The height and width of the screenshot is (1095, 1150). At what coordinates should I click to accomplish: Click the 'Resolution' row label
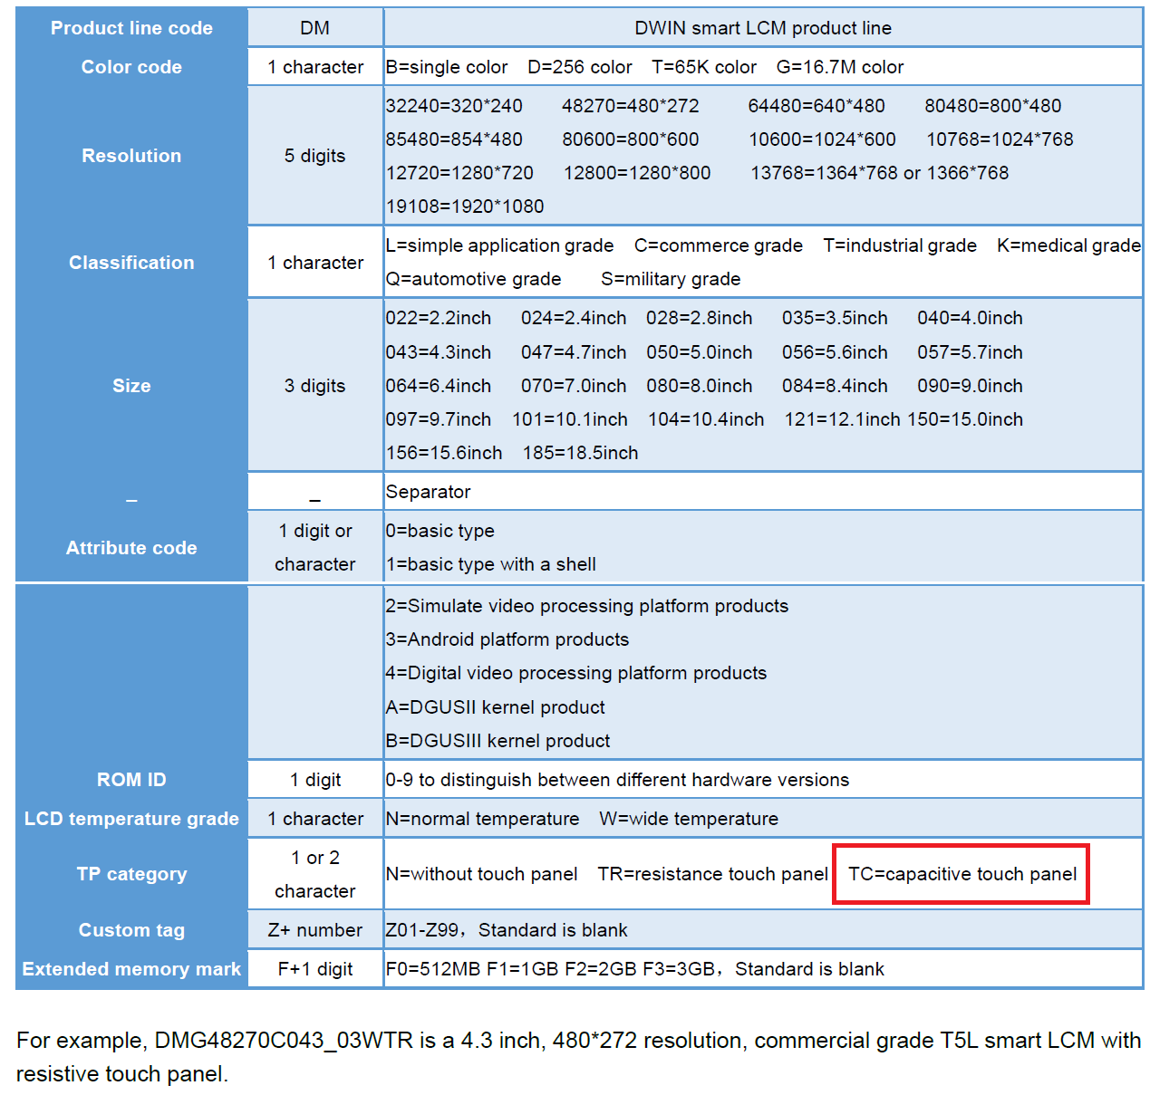coord(131,156)
